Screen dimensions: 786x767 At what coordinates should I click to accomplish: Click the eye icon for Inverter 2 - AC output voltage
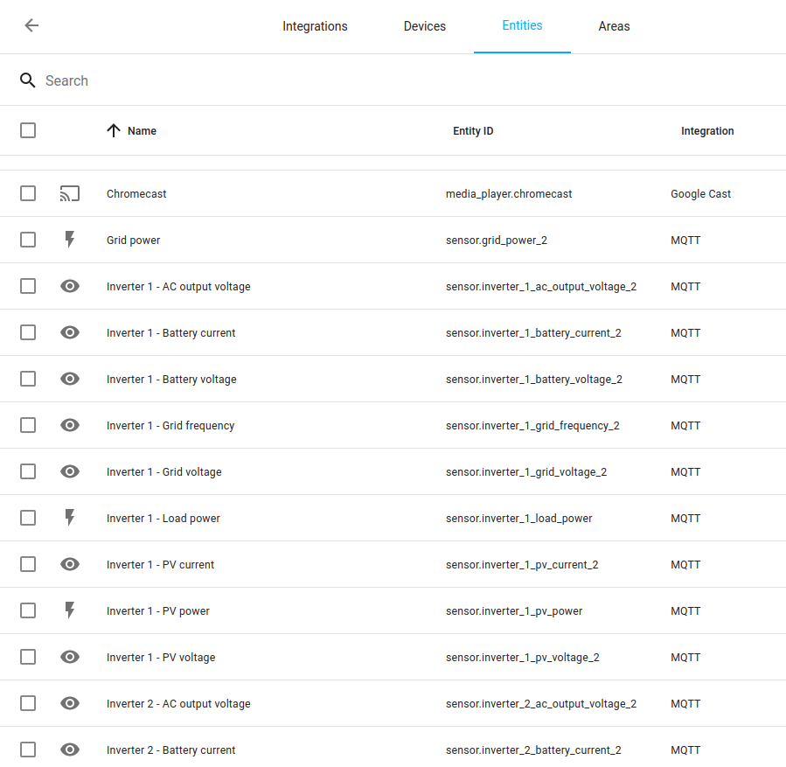(69, 703)
